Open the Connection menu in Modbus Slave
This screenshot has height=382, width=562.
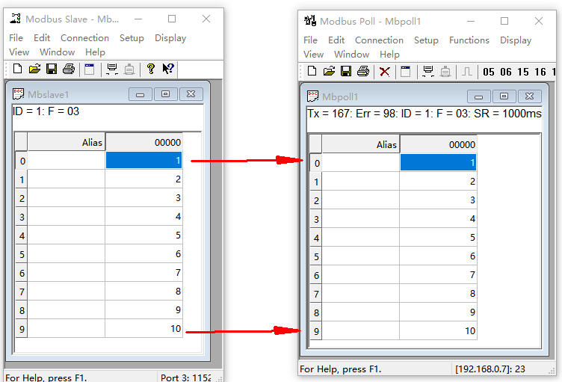[84, 38]
